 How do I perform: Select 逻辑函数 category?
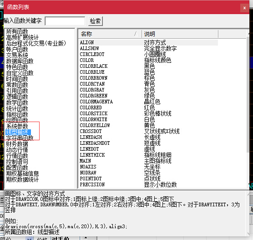pyautogui.click(x=17, y=97)
